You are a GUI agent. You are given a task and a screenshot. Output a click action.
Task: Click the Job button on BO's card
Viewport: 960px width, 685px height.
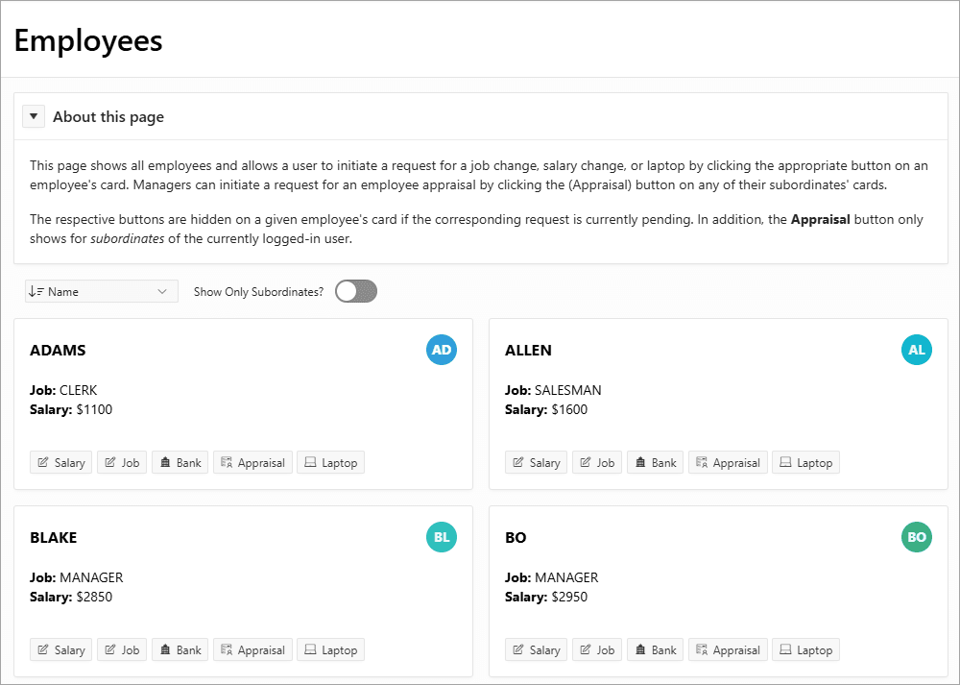click(x=597, y=650)
